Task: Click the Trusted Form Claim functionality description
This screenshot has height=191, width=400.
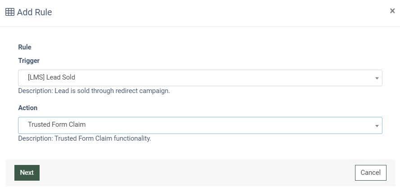Action: coord(103,138)
